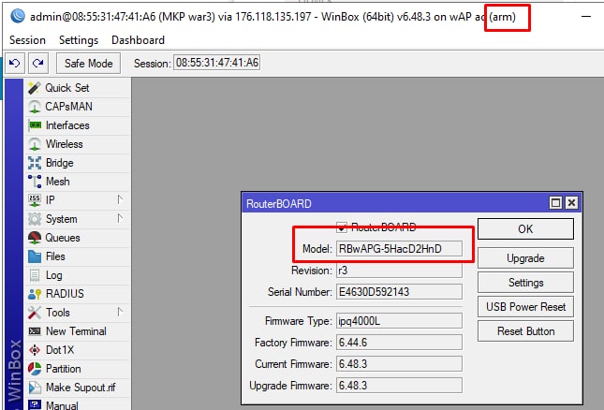The image size is (604, 410).
Task: Select Files label in sidebar
Action: click(55, 256)
